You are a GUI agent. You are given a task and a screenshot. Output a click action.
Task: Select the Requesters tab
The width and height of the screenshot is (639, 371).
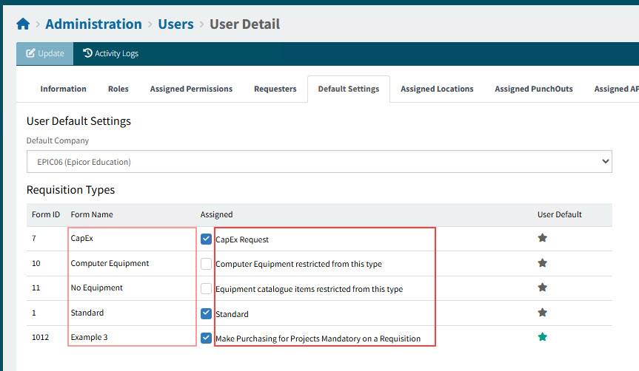(x=275, y=89)
